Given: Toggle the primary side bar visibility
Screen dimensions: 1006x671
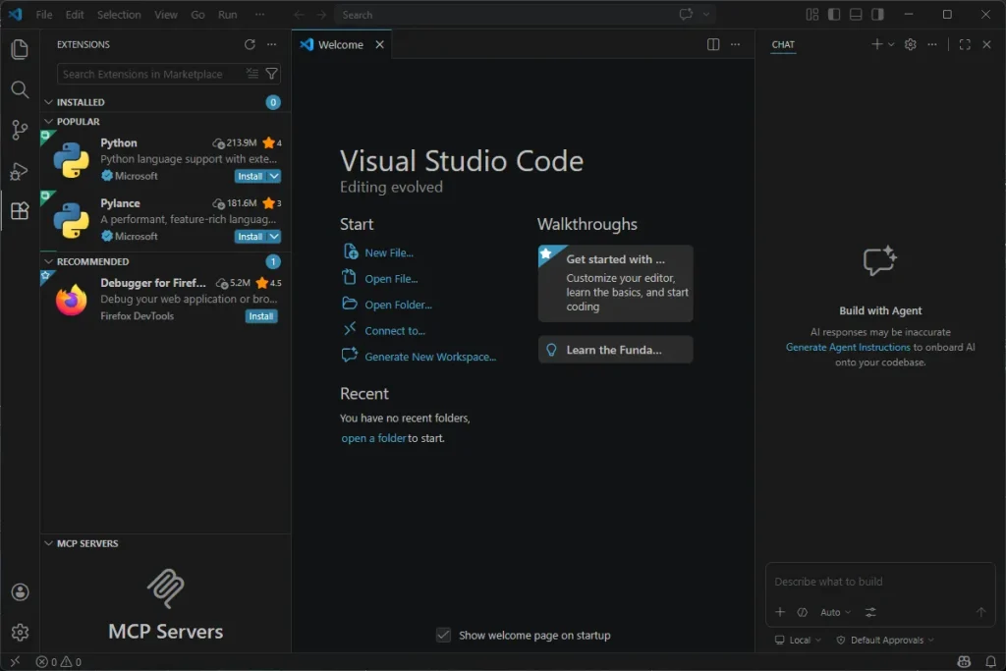Looking at the screenshot, I should coord(834,15).
